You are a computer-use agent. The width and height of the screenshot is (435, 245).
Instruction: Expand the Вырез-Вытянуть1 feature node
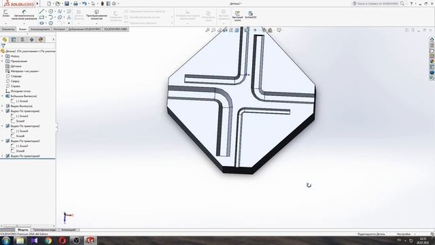point(3,106)
